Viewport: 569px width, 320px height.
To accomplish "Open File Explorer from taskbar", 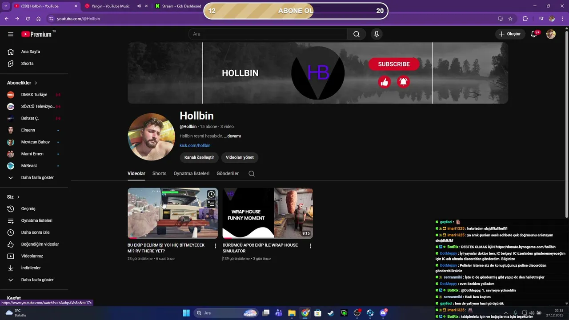I will (x=292, y=313).
